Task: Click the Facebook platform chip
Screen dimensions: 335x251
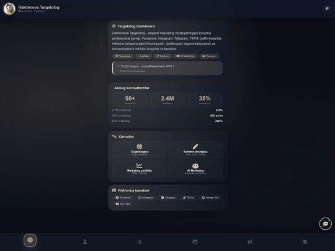Action: click(123, 198)
